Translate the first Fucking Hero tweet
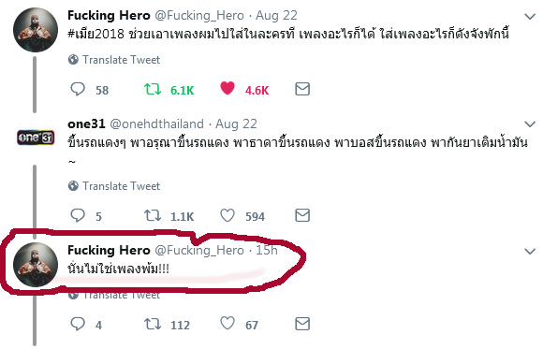This screenshot has width=543, height=349. [114, 60]
